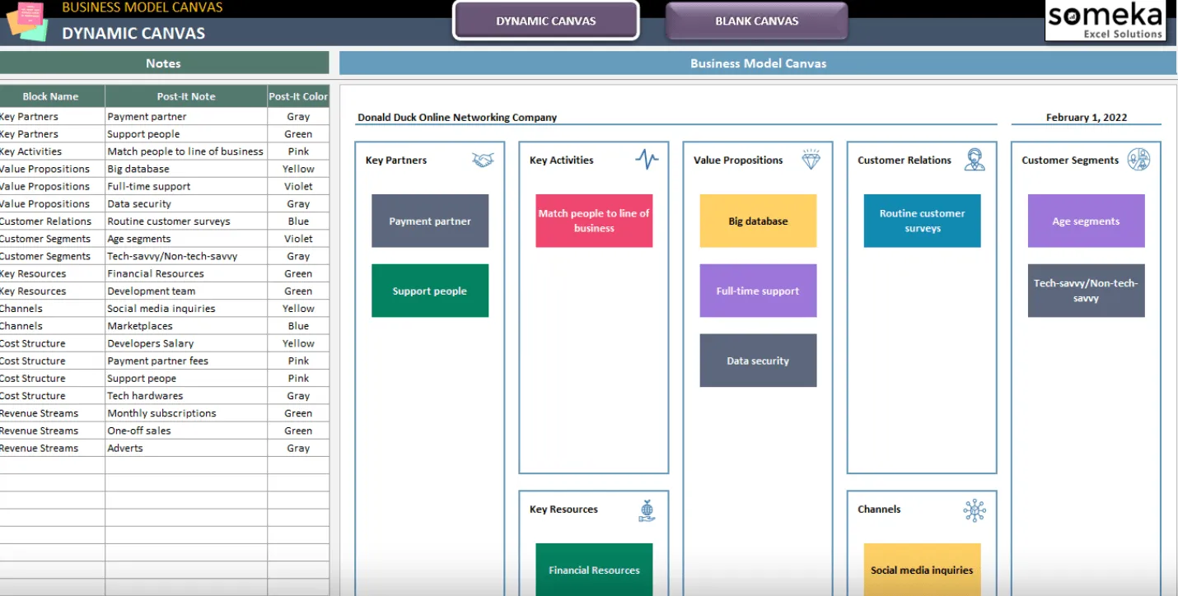
Task: Open the Someka Excel Solutions logo
Action: [x=1106, y=21]
